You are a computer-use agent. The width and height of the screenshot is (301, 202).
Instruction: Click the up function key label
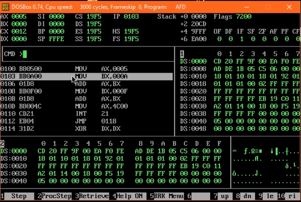pos(225,196)
